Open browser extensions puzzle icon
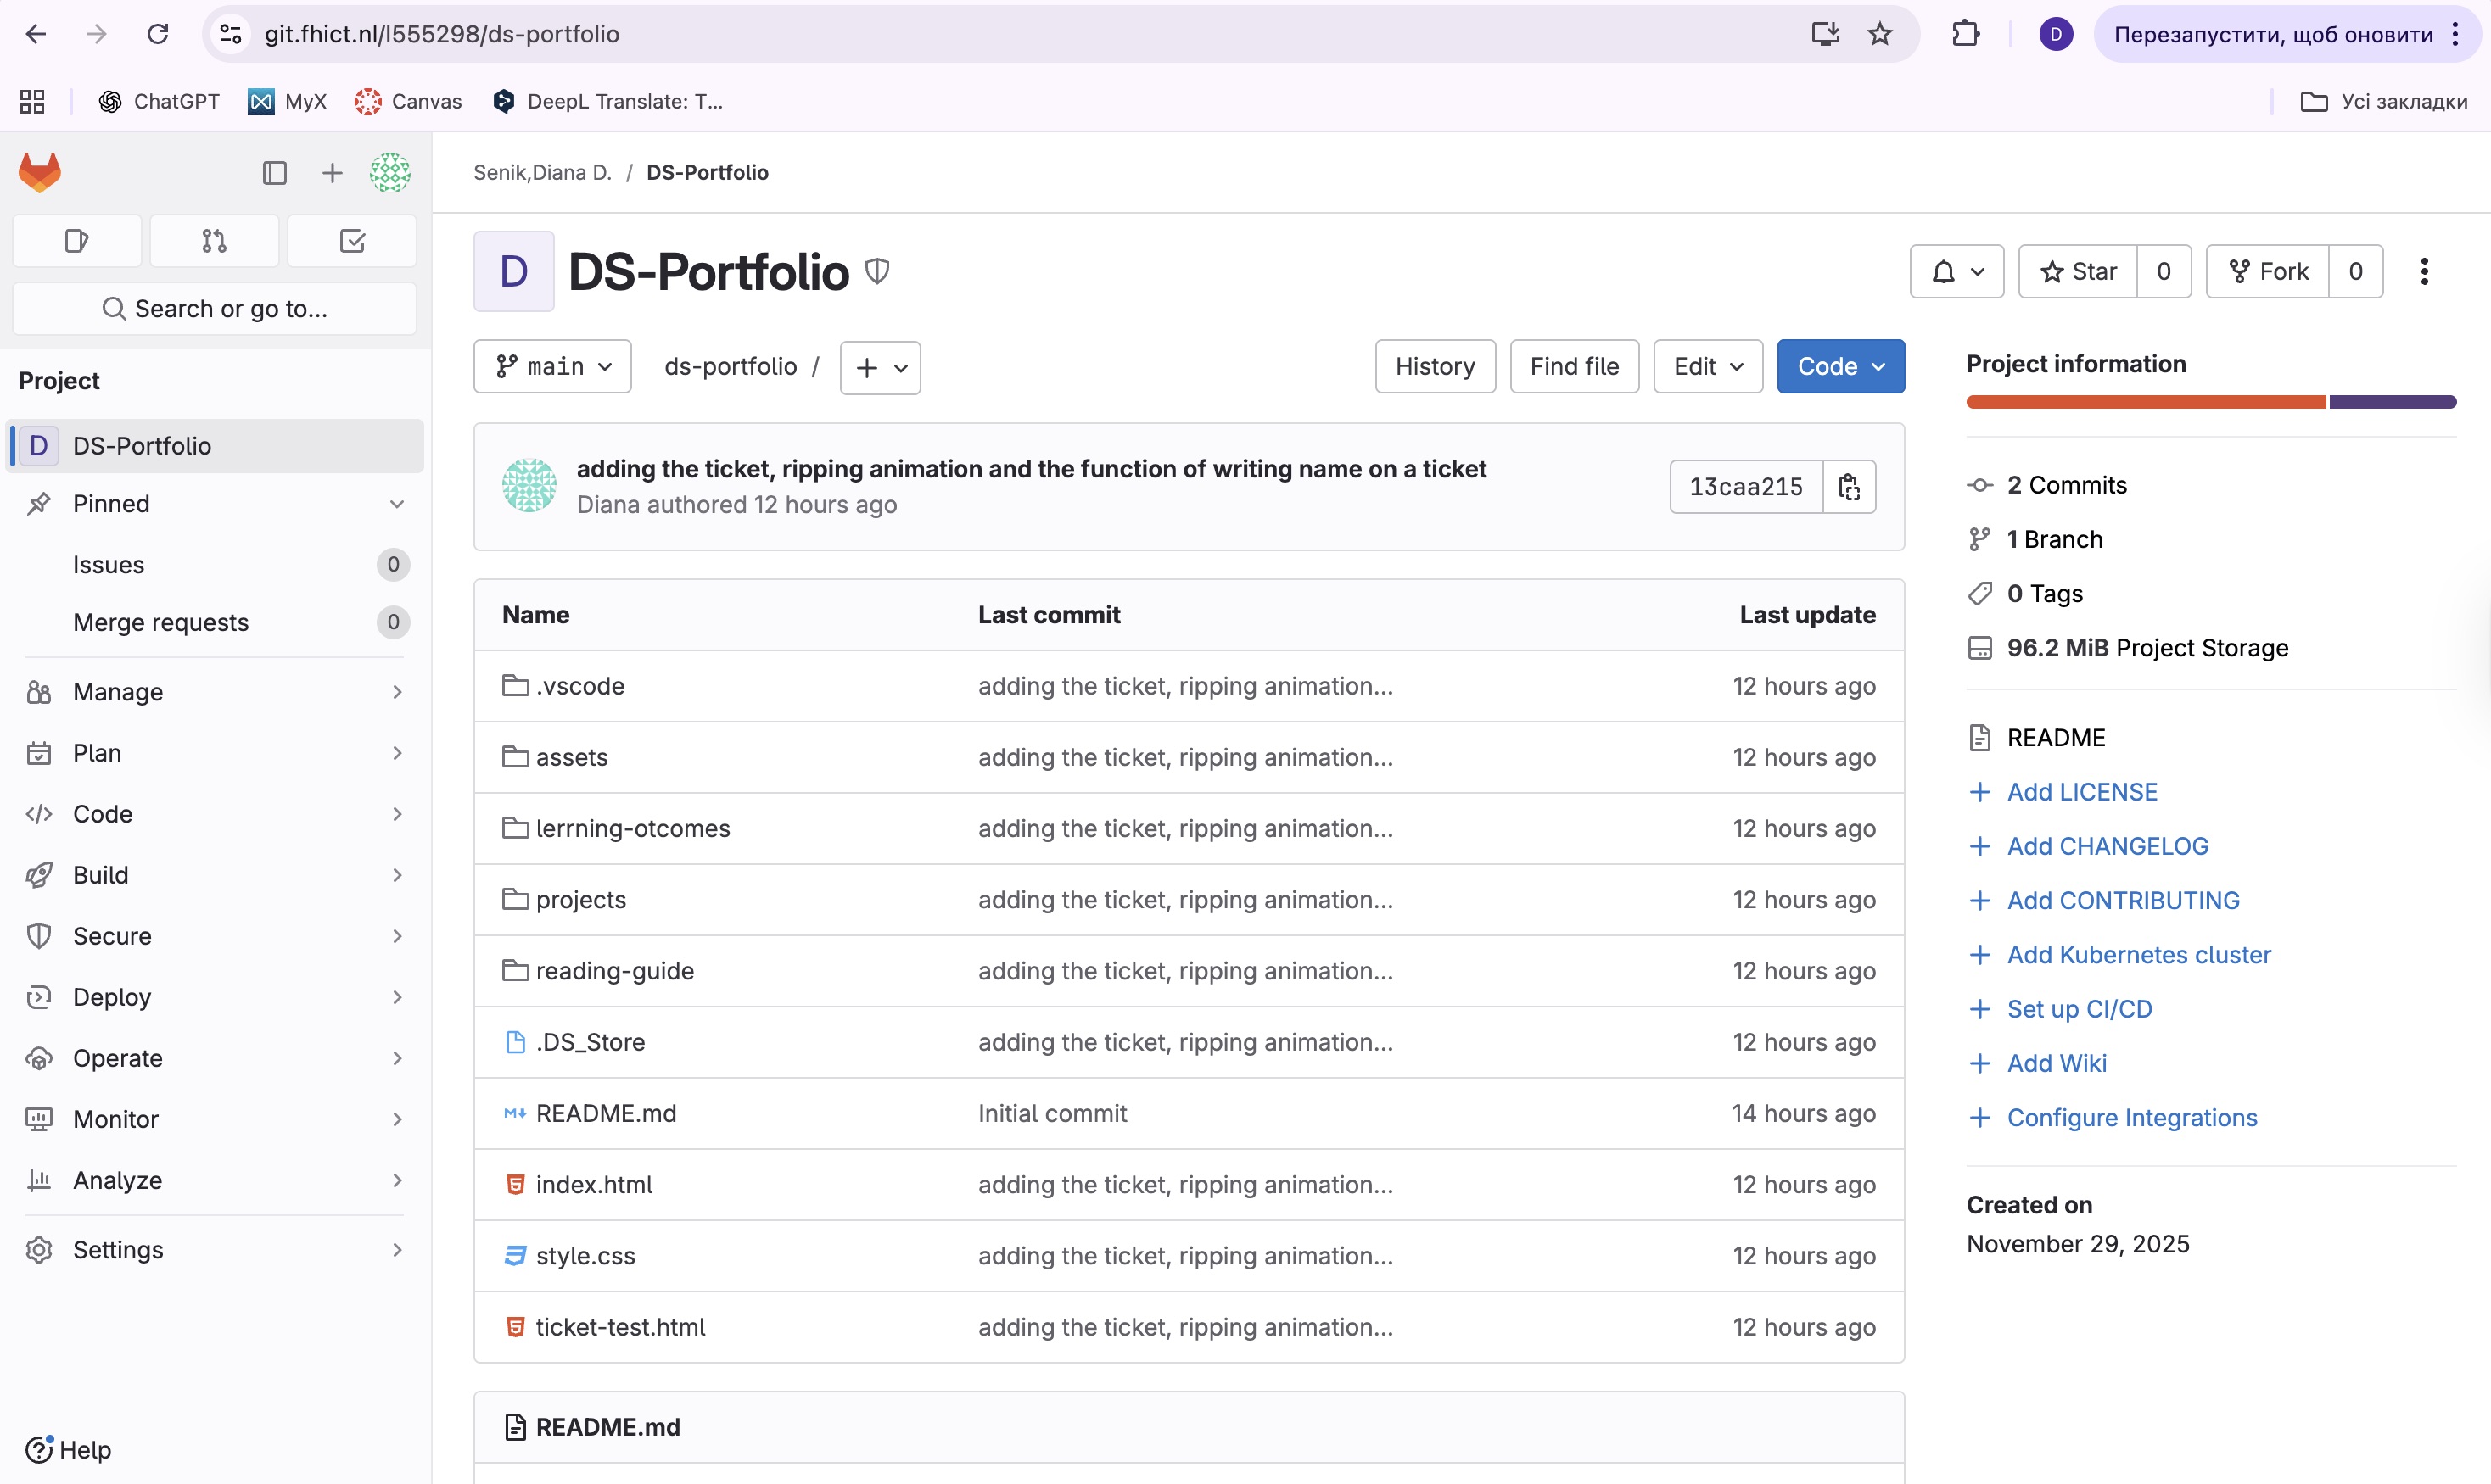This screenshot has height=1484, width=2491. point(1965,34)
